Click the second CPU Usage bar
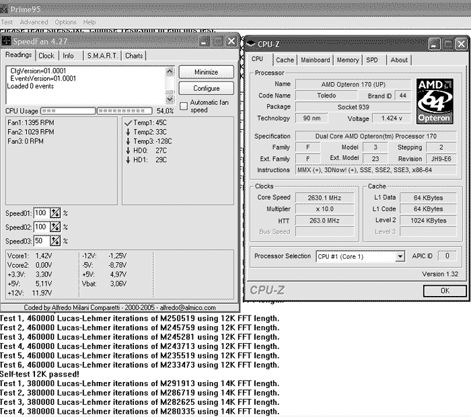 click(x=124, y=111)
